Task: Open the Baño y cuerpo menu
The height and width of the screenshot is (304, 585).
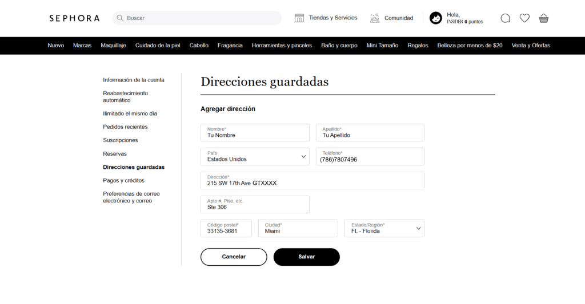Action: pyautogui.click(x=339, y=46)
